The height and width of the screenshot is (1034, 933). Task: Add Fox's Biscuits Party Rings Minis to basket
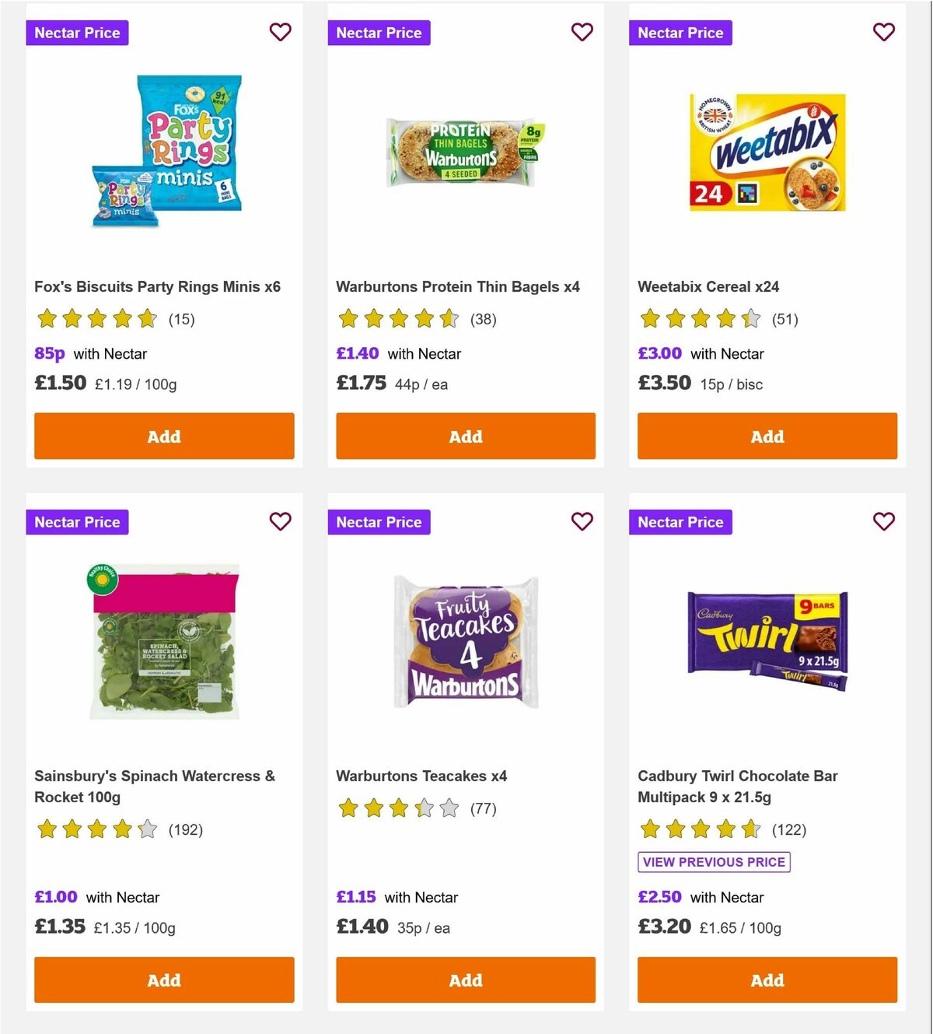tap(163, 436)
